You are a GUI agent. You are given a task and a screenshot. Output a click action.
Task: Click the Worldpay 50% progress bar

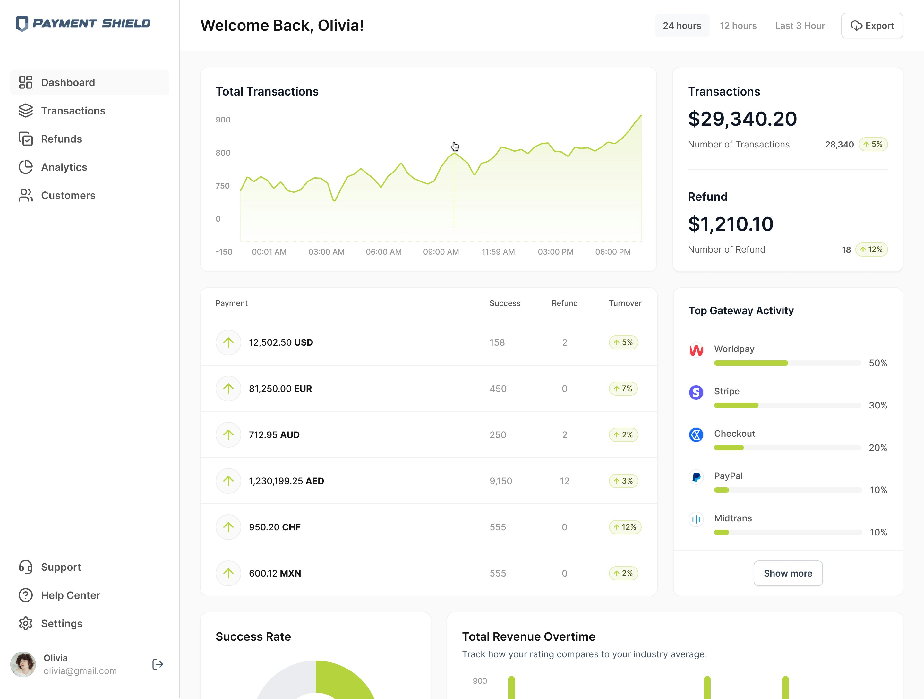787,363
